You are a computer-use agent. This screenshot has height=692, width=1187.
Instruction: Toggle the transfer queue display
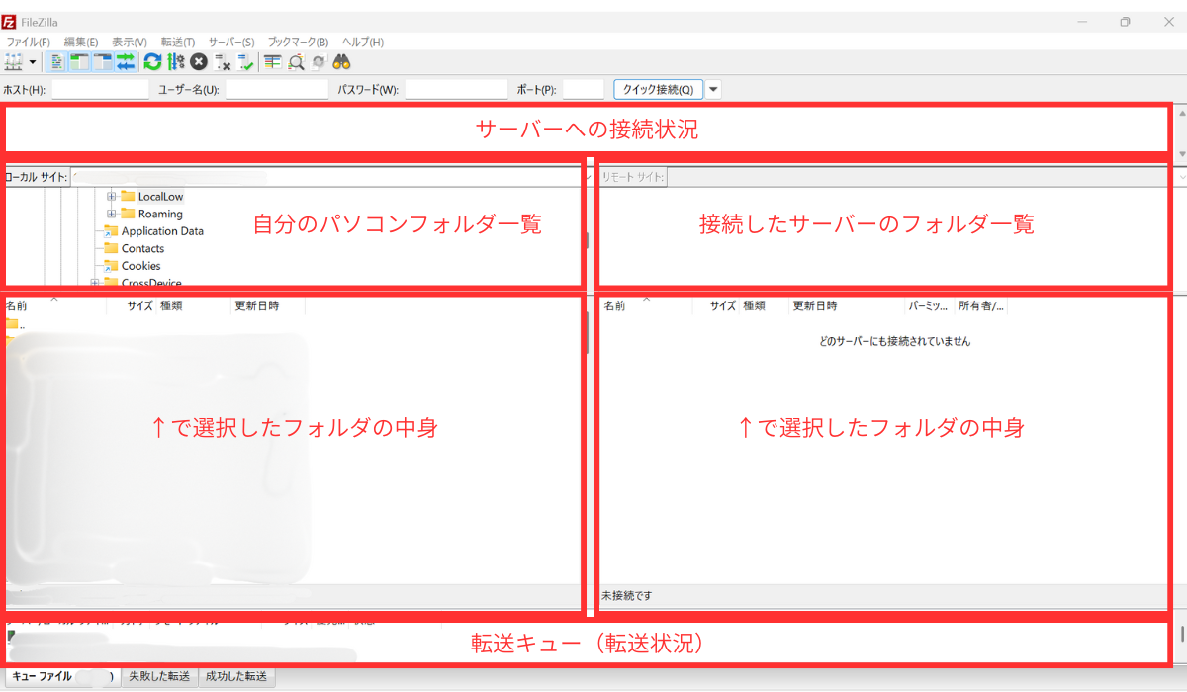(x=126, y=62)
